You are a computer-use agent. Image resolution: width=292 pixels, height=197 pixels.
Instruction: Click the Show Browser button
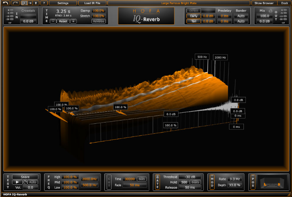264,3
